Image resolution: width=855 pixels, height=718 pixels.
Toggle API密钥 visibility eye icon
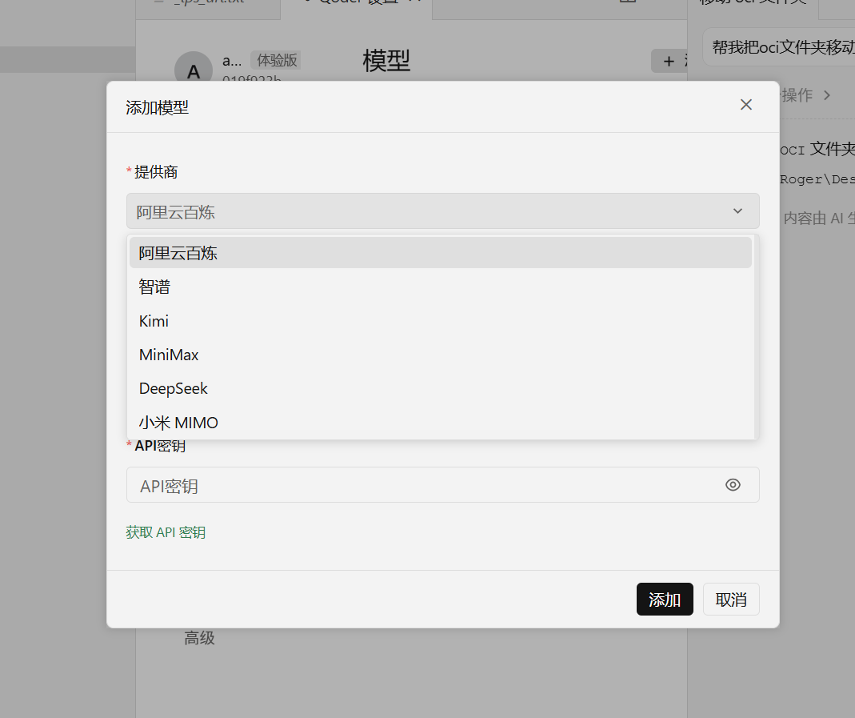(733, 484)
